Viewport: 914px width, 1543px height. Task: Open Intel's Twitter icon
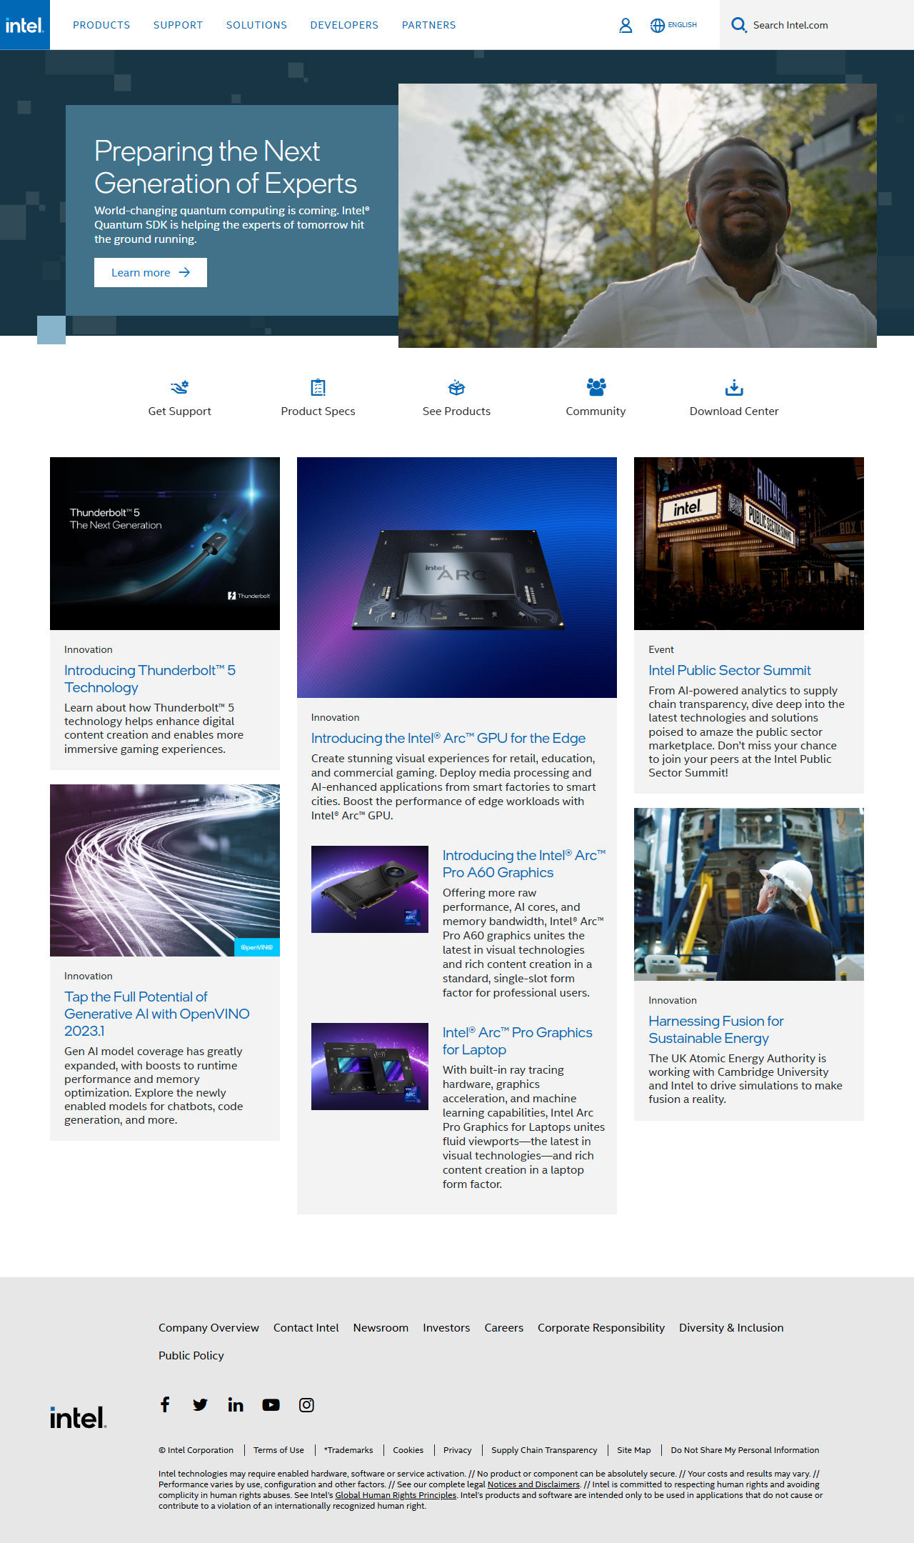[200, 1405]
